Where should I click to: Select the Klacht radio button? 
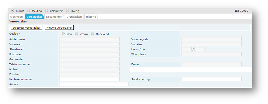pos(13,11)
